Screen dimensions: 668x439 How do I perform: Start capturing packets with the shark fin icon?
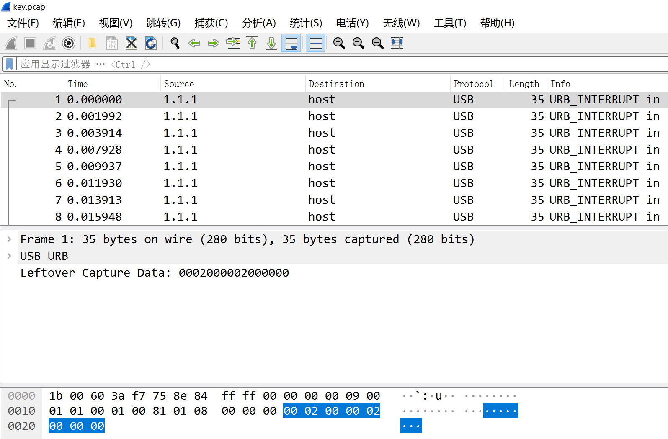(x=11, y=43)
